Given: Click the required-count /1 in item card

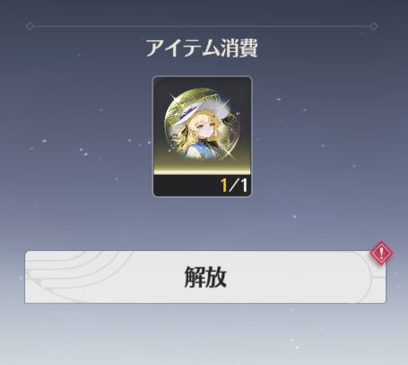Looking at the screenshot, I should pos(239,186).
